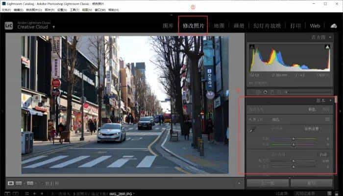
Task: Open the Creative Cloud identity dropdown
Action: pyautogui.click(x=53, y=27)
